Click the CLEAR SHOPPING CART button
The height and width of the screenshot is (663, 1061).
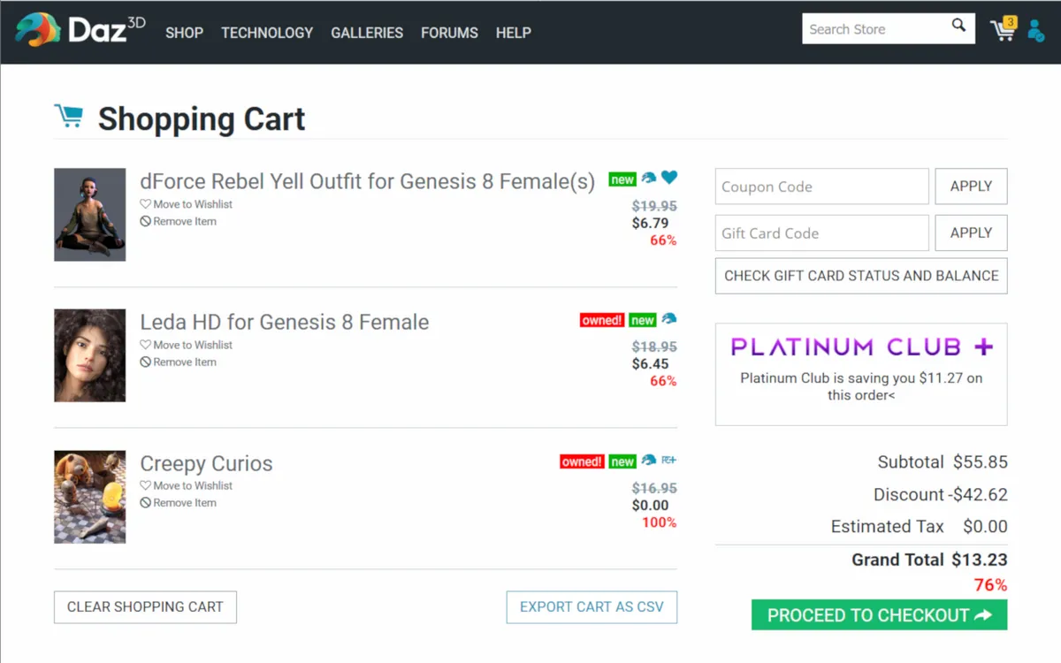(x=145, y=607)
